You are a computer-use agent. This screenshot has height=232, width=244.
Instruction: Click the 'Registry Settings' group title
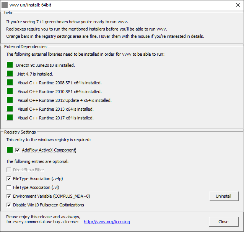pyautogui.click(x=20, y=132)
